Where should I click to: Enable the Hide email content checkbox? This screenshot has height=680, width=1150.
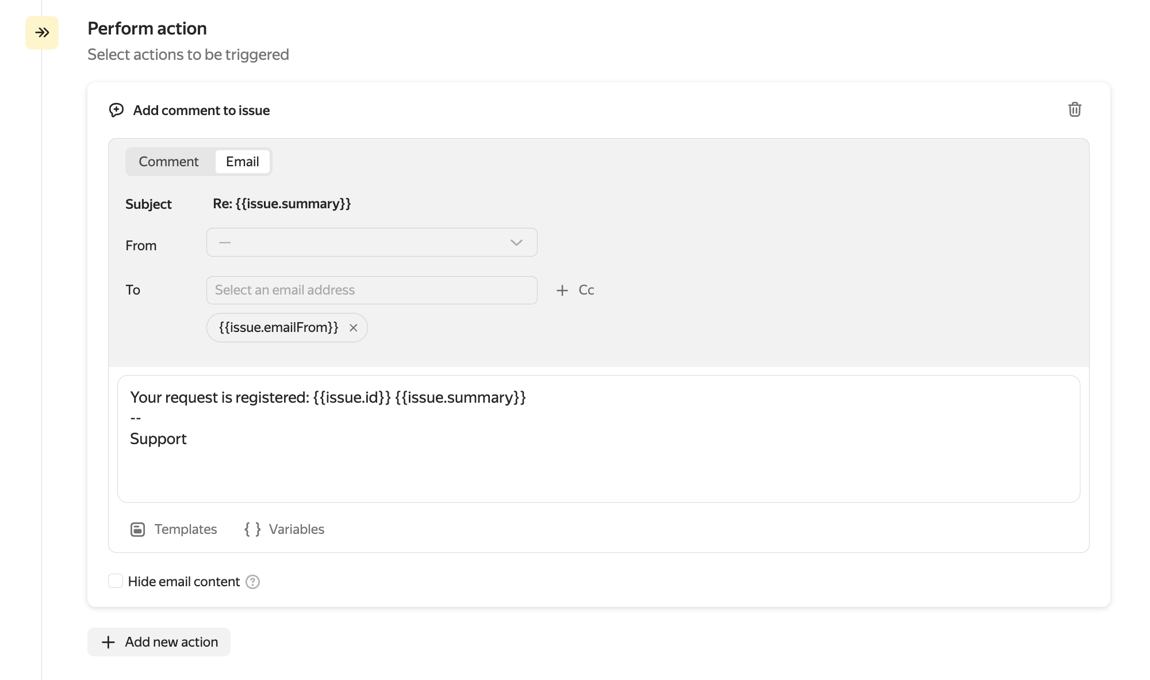(116, 581)
